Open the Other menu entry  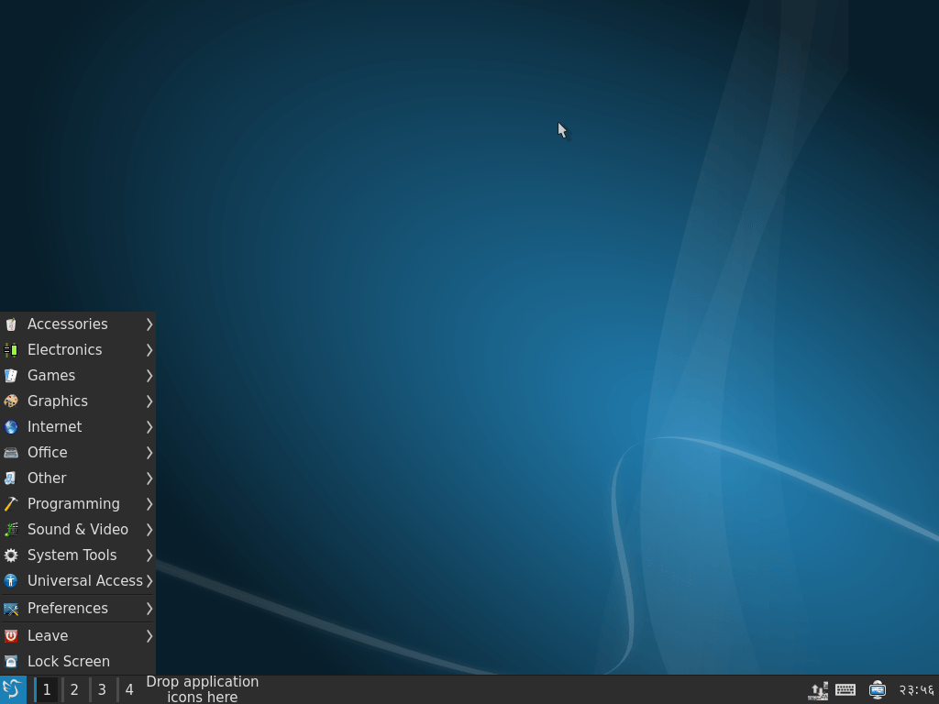tap(78, 478)
